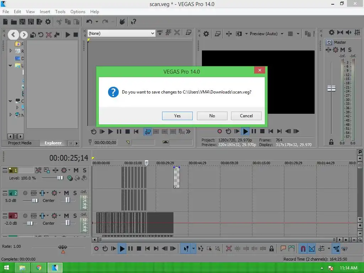Click the Delete red X icon in timeline toolbar
The image size is (364, 273).
pos(229,249)
